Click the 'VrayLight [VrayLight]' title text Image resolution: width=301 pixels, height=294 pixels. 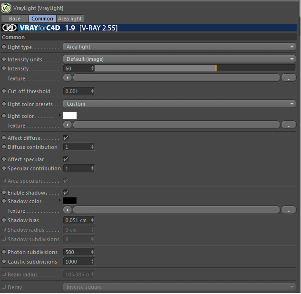[x=38, y=8]
